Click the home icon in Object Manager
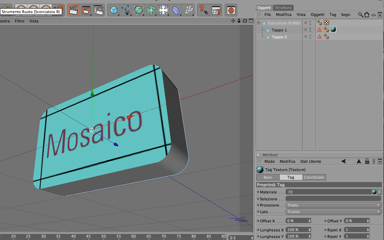This screenshot has width=384, height=240. pos(367,15)
